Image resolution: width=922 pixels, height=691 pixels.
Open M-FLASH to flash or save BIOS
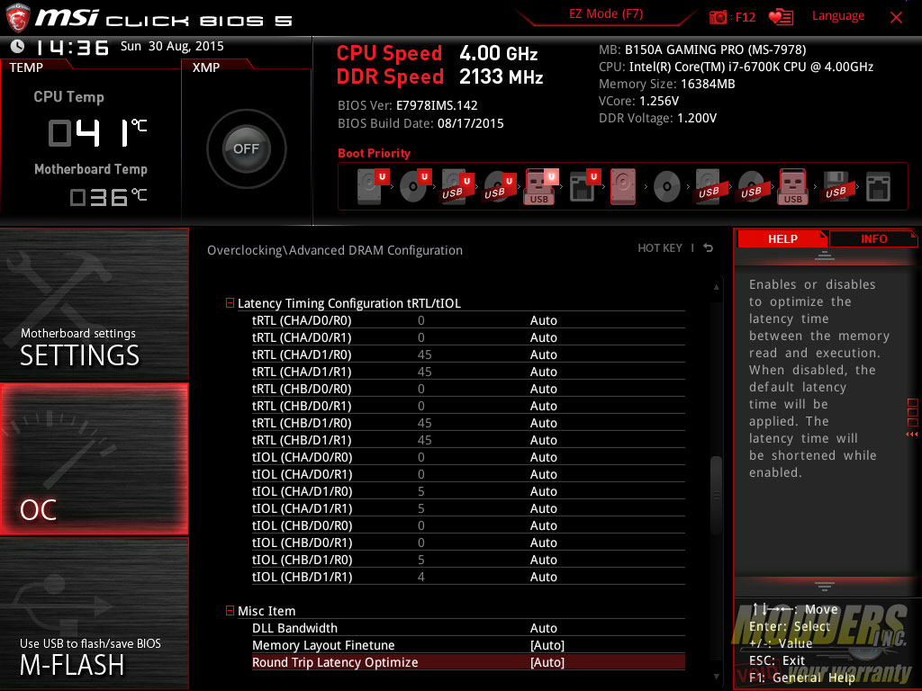[94, 614]
